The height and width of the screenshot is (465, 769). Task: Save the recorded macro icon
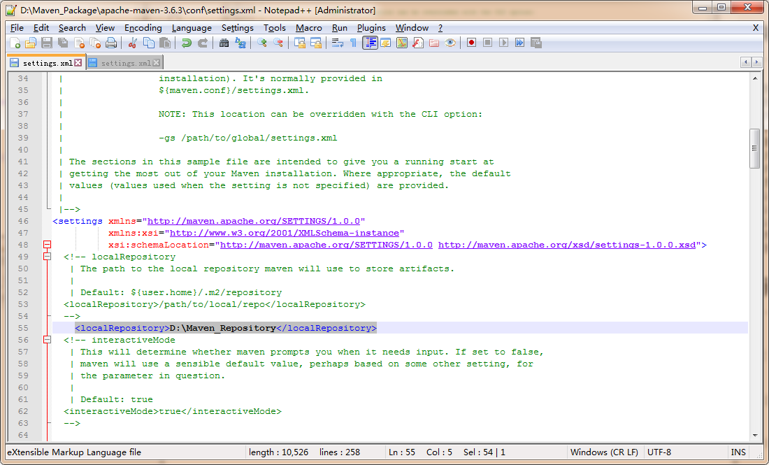coord(536,43)
